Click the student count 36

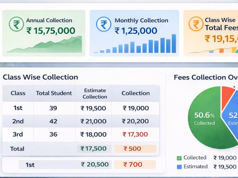(x=53, y=134)
